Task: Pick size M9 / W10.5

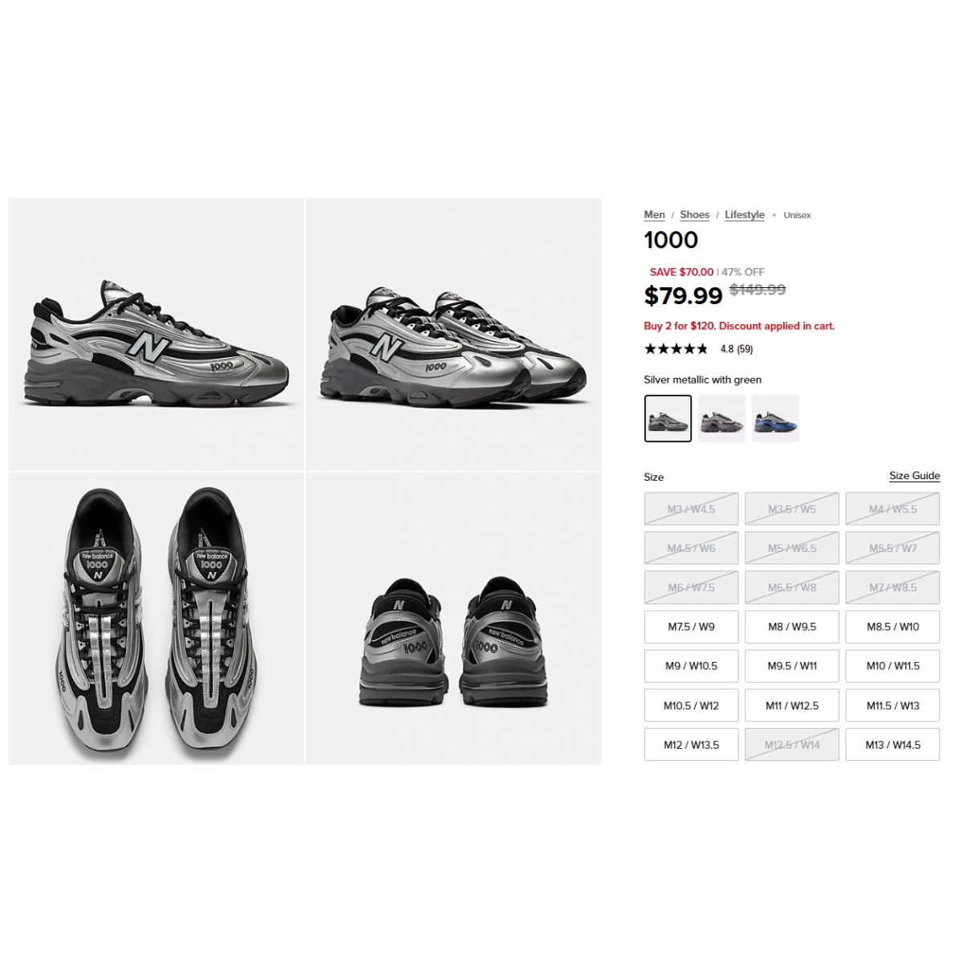Action: pyautogui.click(x=691, y=666)
